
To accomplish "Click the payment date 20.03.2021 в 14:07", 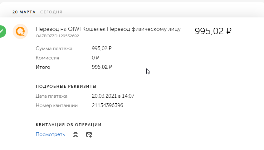I will [x=113, y=96].
